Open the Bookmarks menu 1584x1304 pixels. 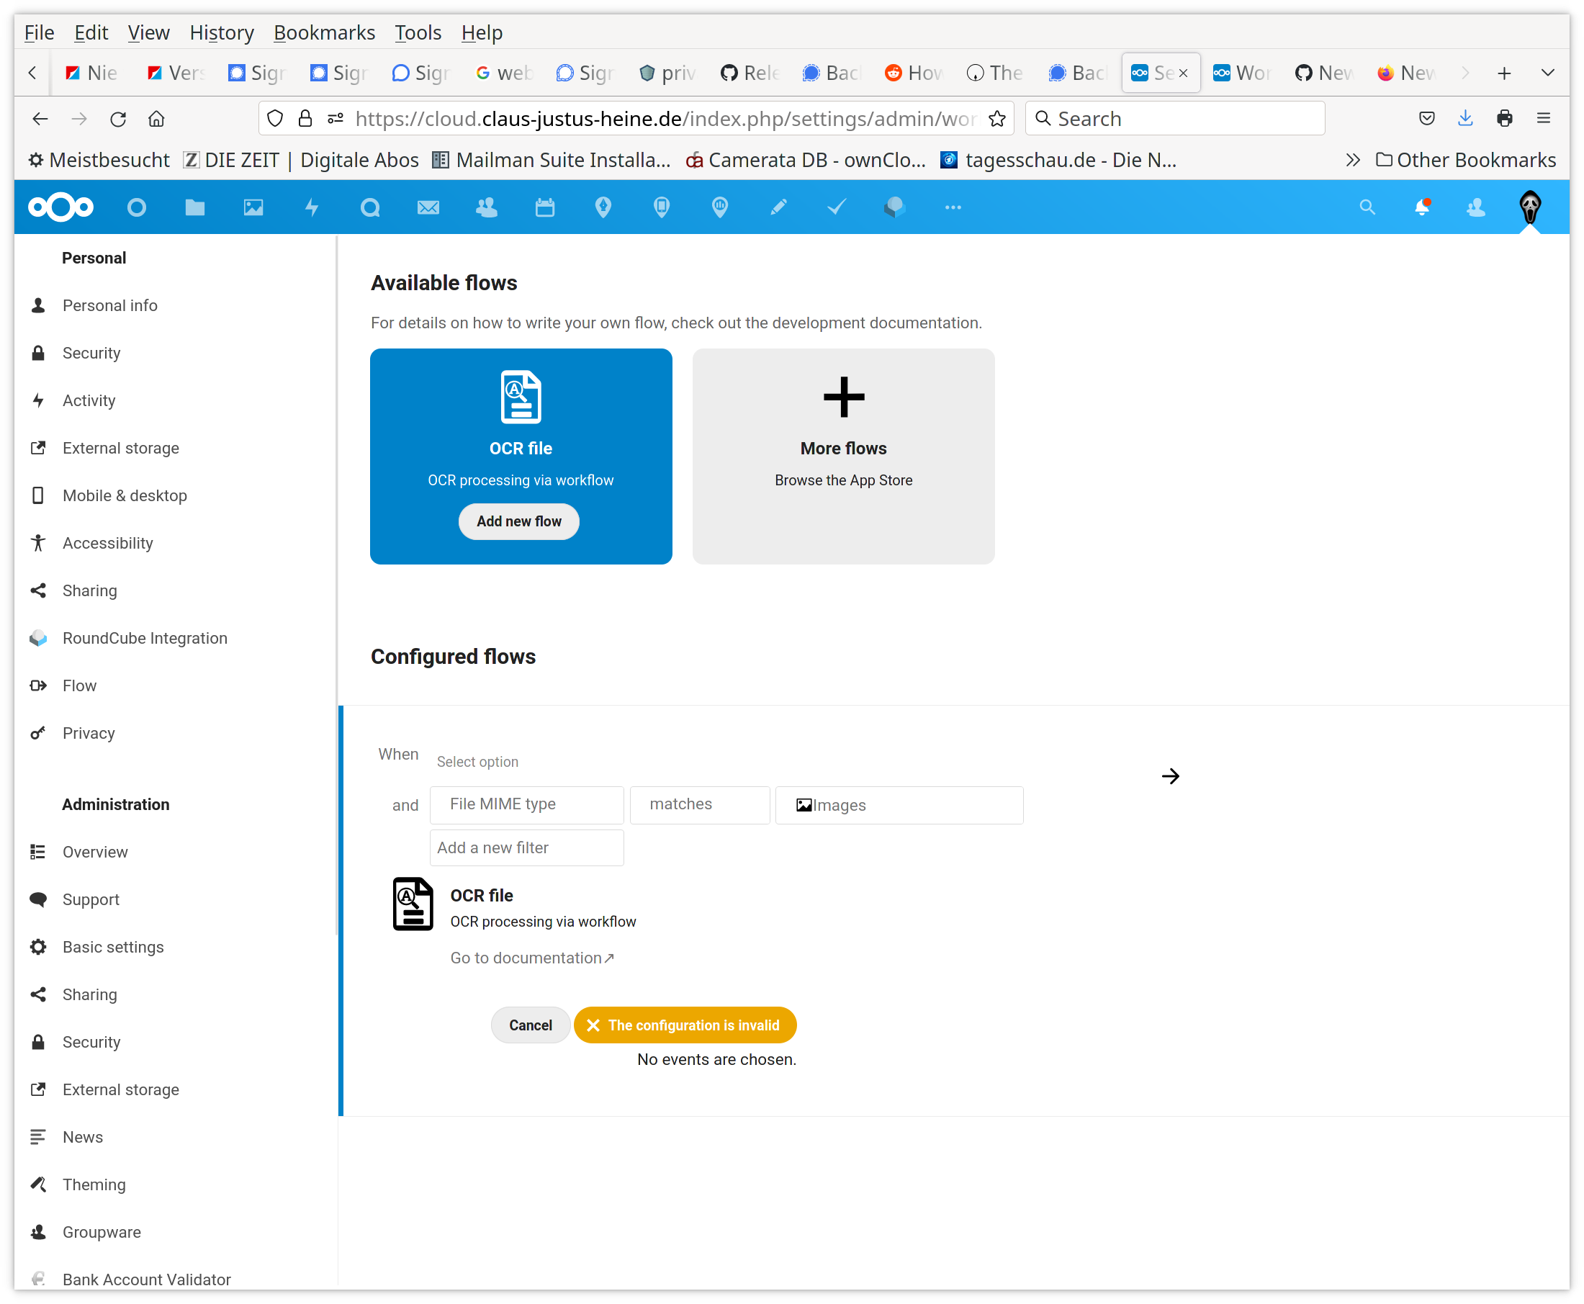click(x=324, y=33)
